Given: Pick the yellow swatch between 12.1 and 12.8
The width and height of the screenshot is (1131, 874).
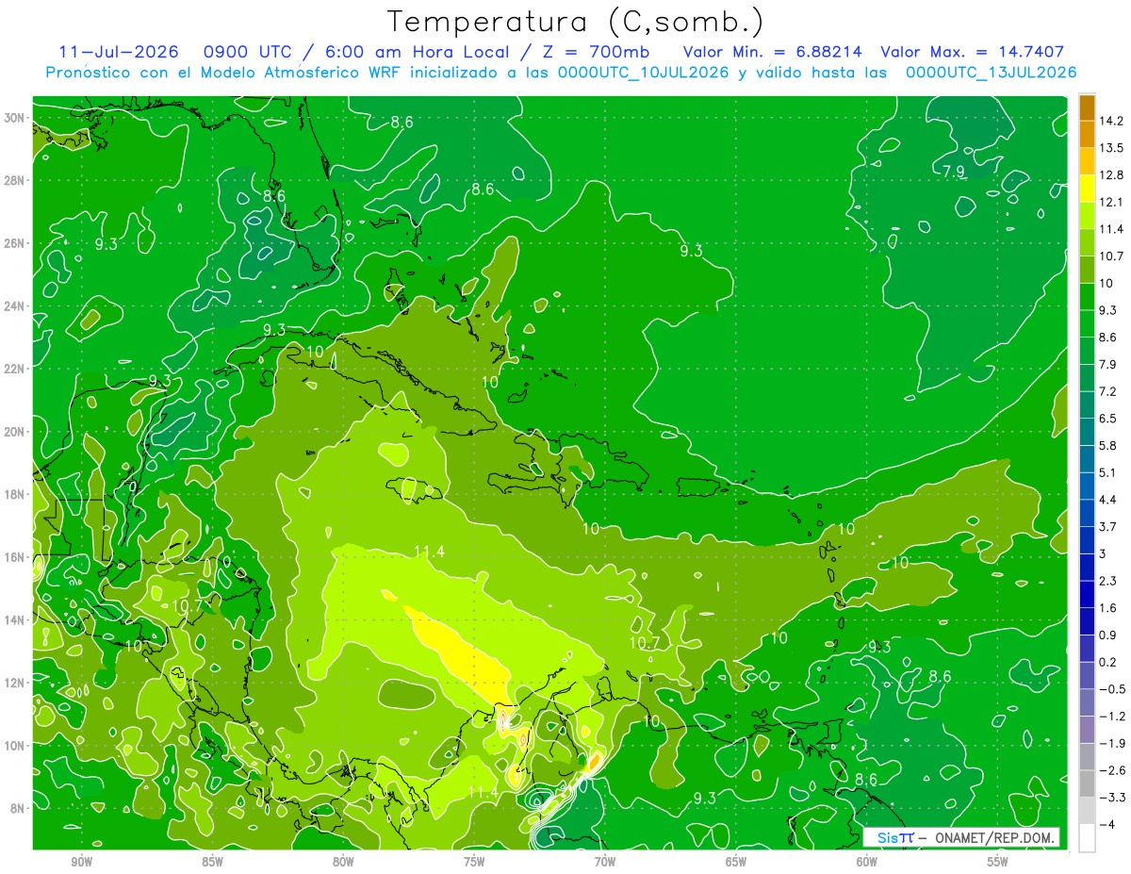Looking at the screenshot, I should [x=1087, y=189].
